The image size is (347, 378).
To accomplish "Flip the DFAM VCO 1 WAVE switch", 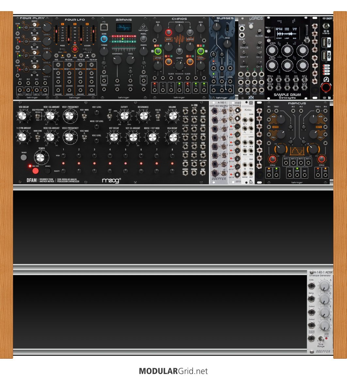I will click(x=84, y=116).
